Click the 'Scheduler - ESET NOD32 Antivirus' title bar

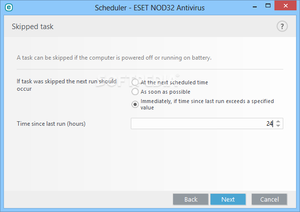(x=150, y=8)
